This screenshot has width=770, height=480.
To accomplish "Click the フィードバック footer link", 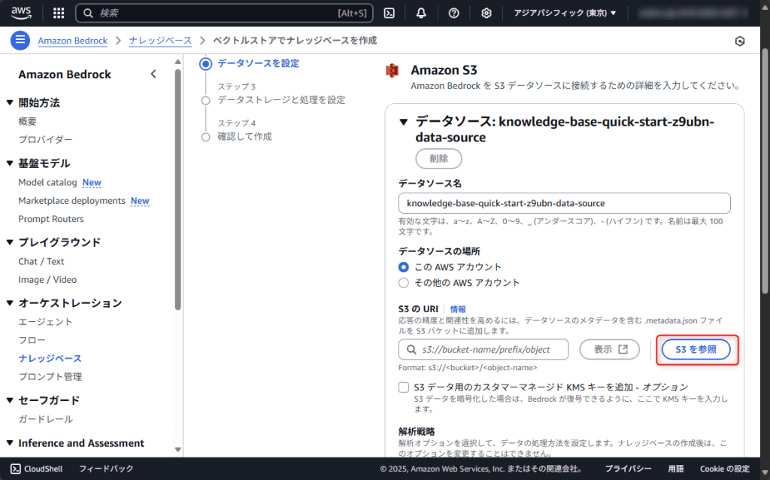I will [x=106, y=469].
